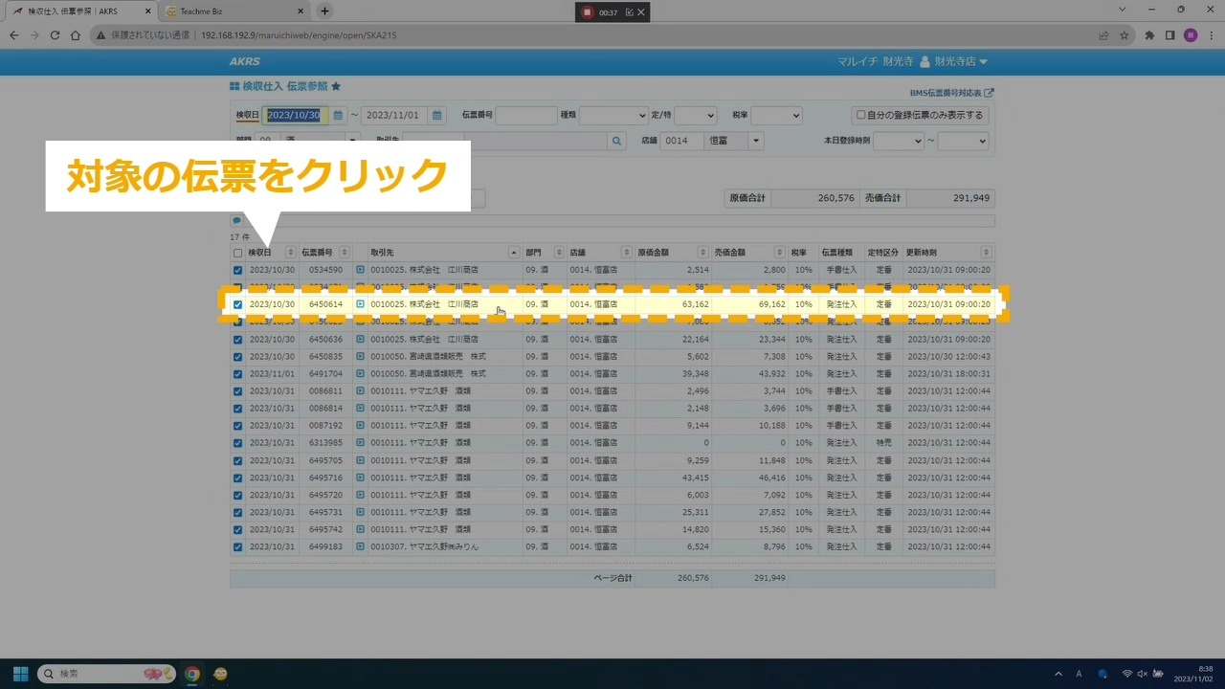Image resolution: width=1225 pixels, height=689 pixels.
Task: Toggle 自分の登録伝票のみ表示する checkbox
Action: (861, 115)
